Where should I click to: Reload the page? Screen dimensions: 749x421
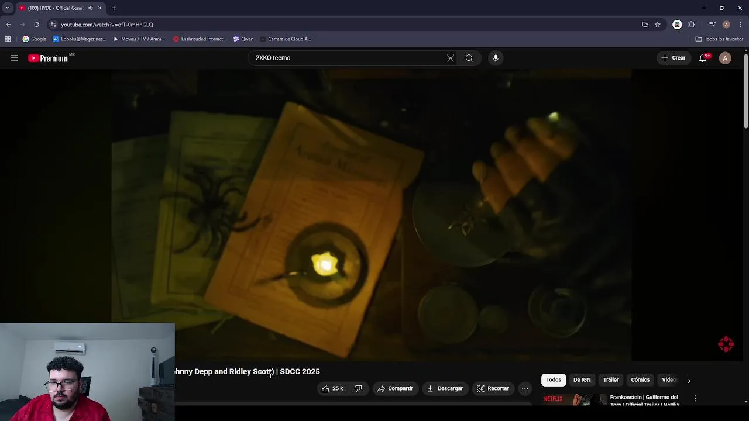(36, 25)
